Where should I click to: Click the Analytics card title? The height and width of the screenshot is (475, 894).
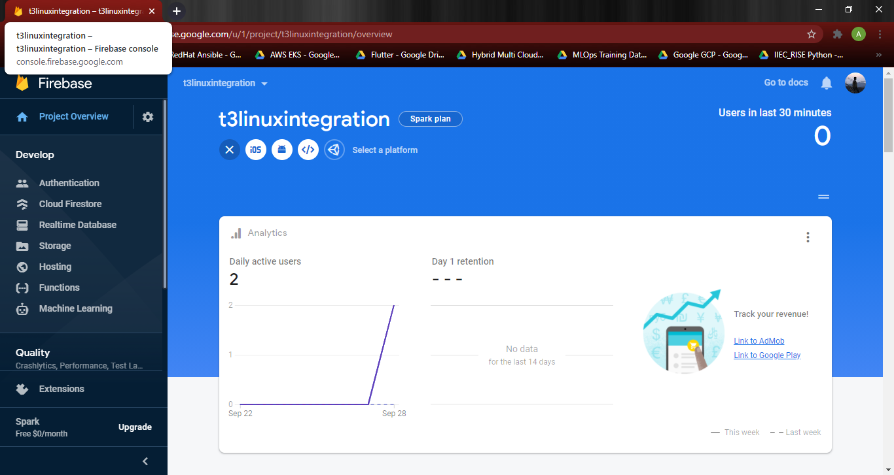click(267, 233)
